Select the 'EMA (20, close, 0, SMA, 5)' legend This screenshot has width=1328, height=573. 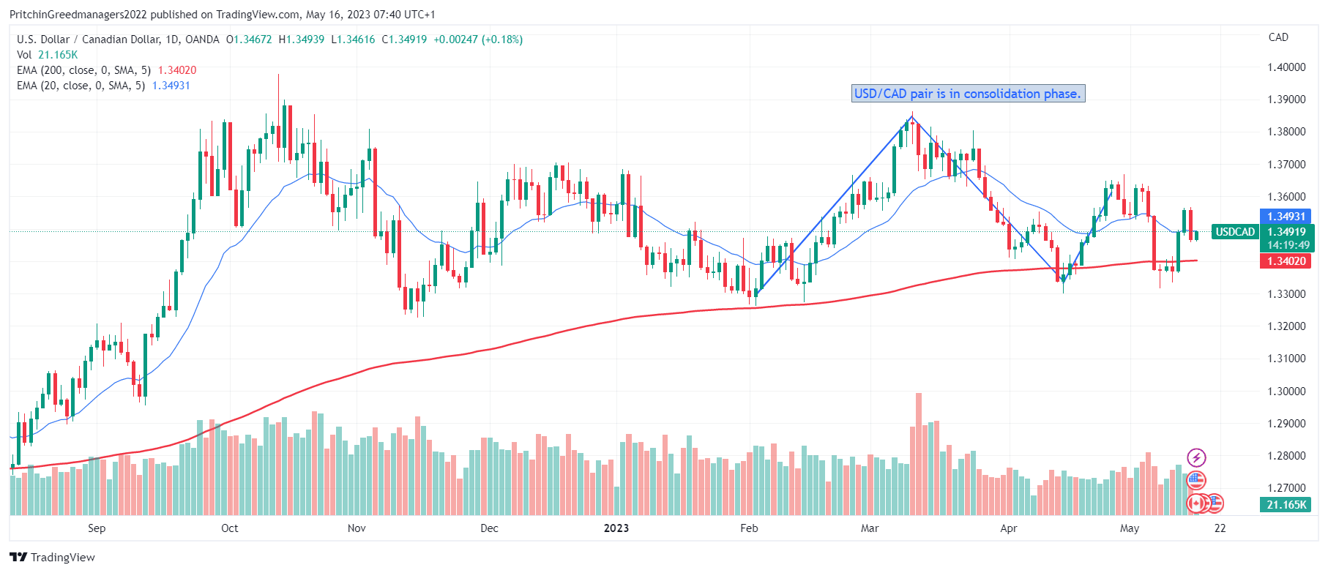pos(81,86)
